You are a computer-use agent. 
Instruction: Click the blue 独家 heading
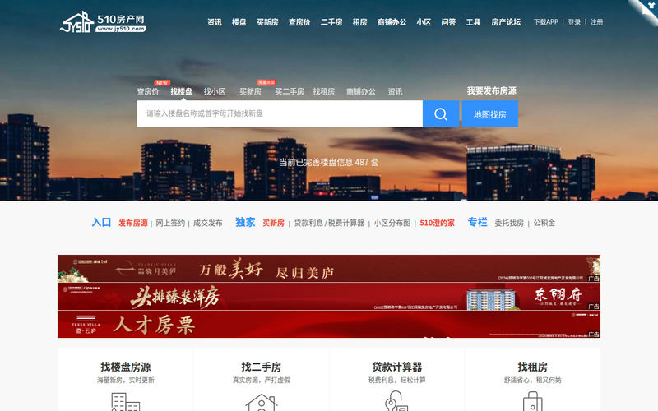point(245,222)
